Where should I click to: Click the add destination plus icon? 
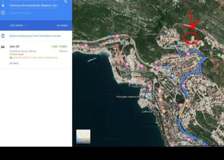3,12
